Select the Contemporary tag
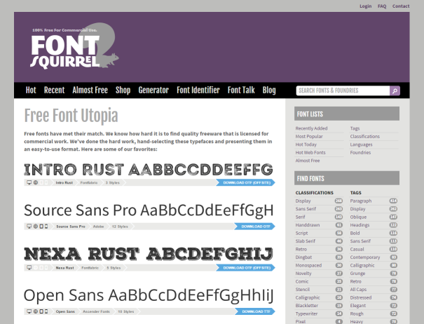This screenshot has width=424, height=324. pos(365,257)
